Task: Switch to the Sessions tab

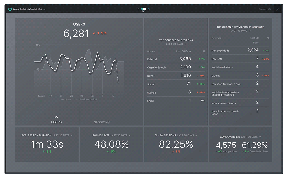Action: tap(102, 122)
